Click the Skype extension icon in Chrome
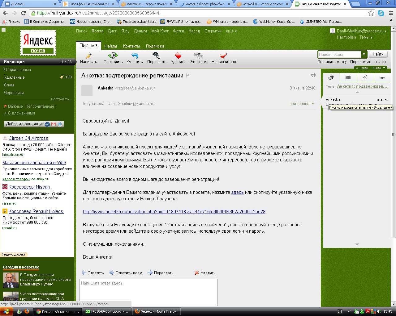The width and height of the screenshot is (396, 316). [381, 13]
